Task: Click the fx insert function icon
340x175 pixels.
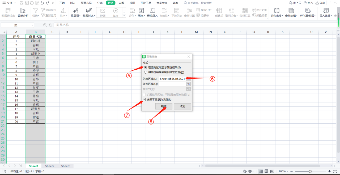Action: point(50,25)
